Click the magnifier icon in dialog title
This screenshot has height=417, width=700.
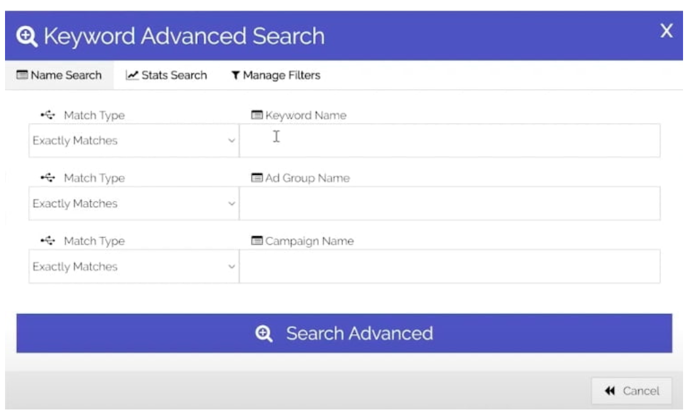[28, 36]
